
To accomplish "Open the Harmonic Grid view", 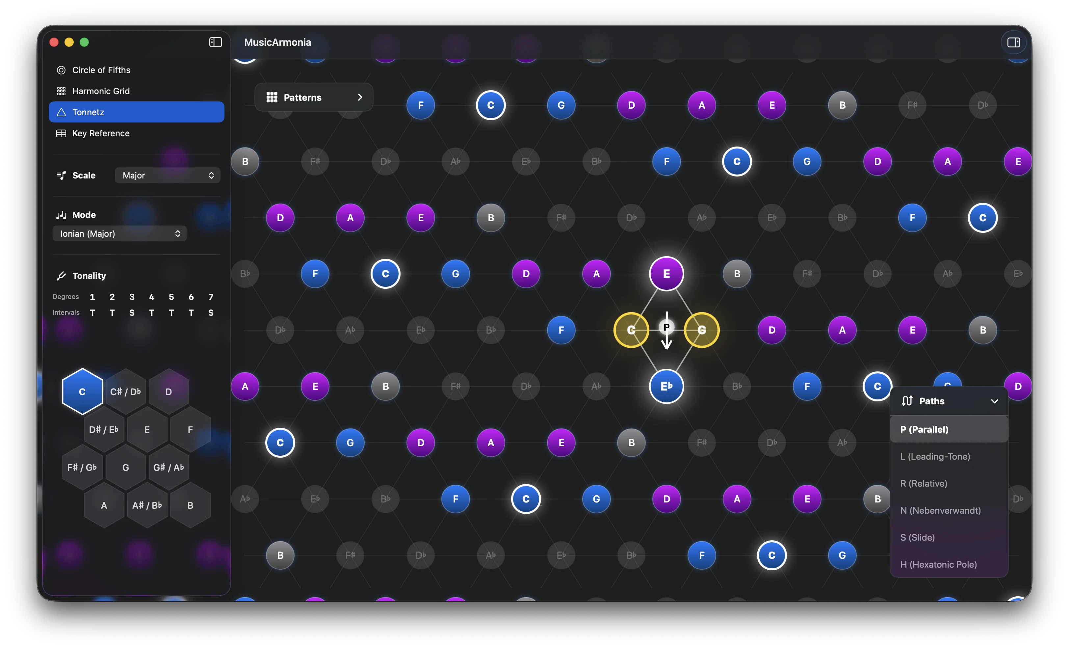I will click(x=136, y=91).
